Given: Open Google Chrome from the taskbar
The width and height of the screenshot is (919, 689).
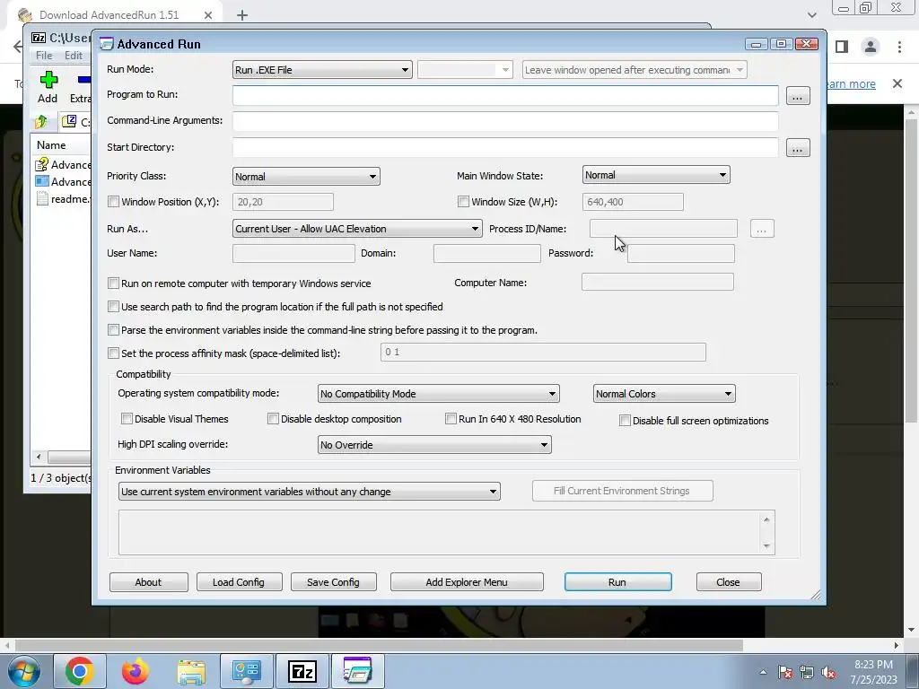Looking at the screenshot, I should (x=80, y=671).
